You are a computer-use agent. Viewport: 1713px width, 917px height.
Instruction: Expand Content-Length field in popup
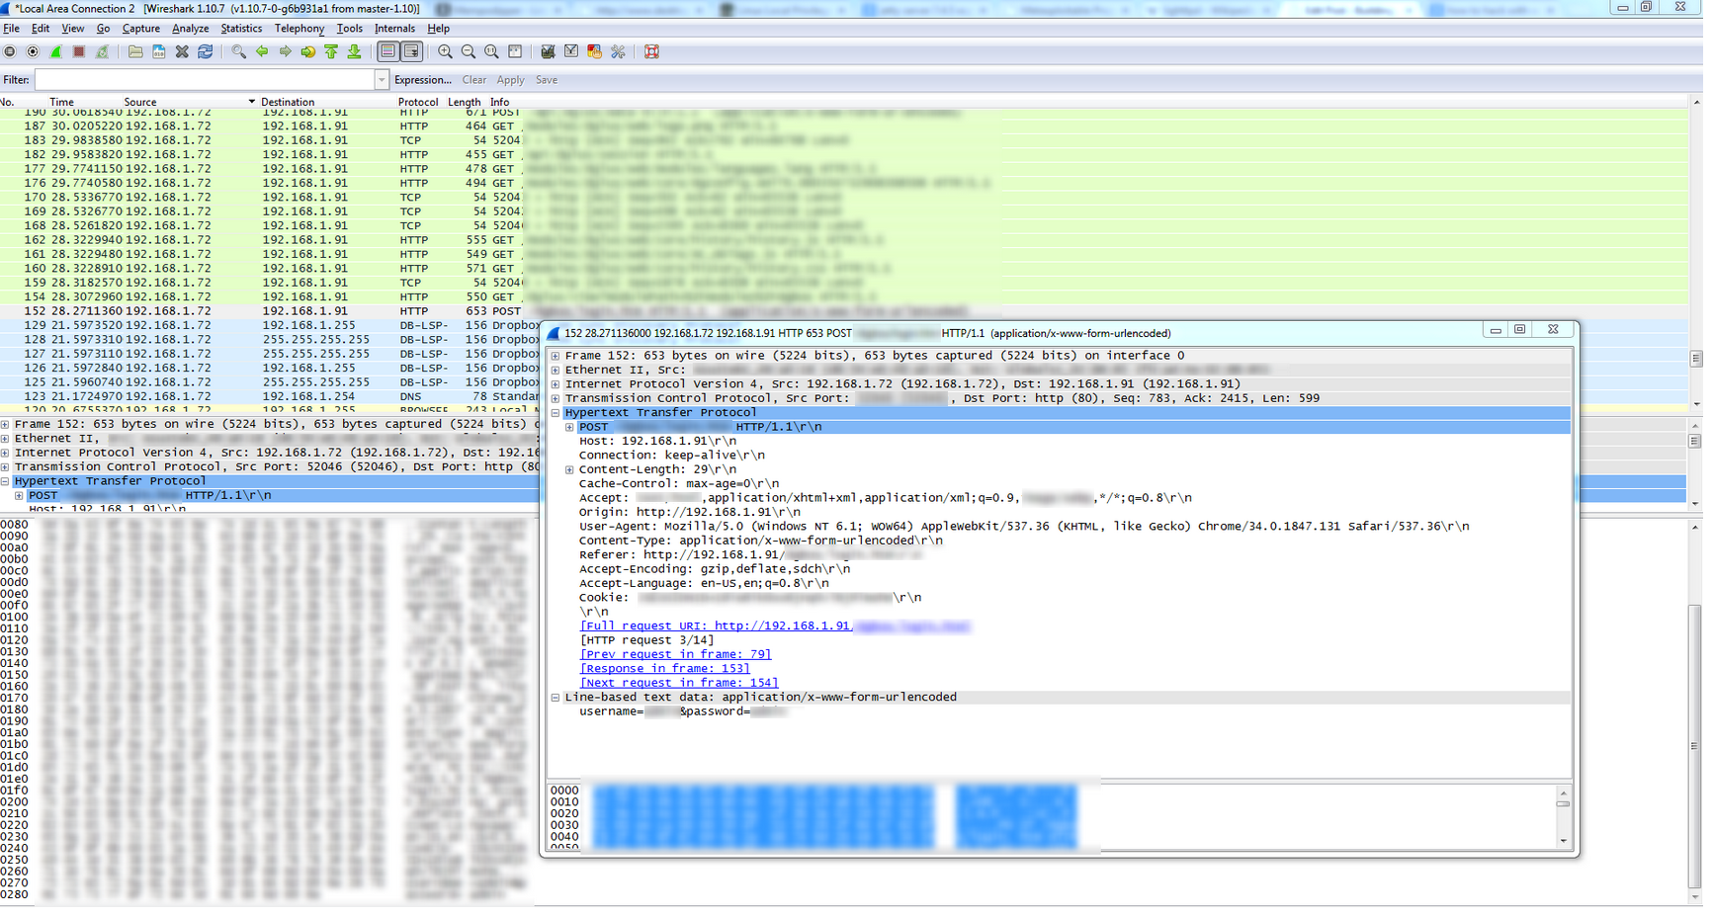point(569,469)
